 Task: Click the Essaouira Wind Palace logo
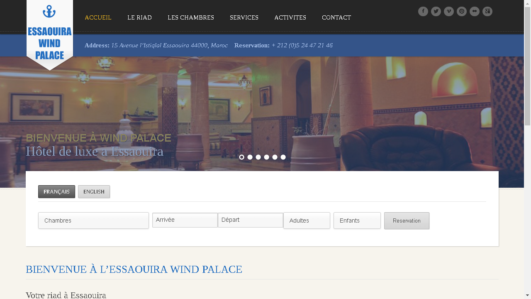(50, 35)
